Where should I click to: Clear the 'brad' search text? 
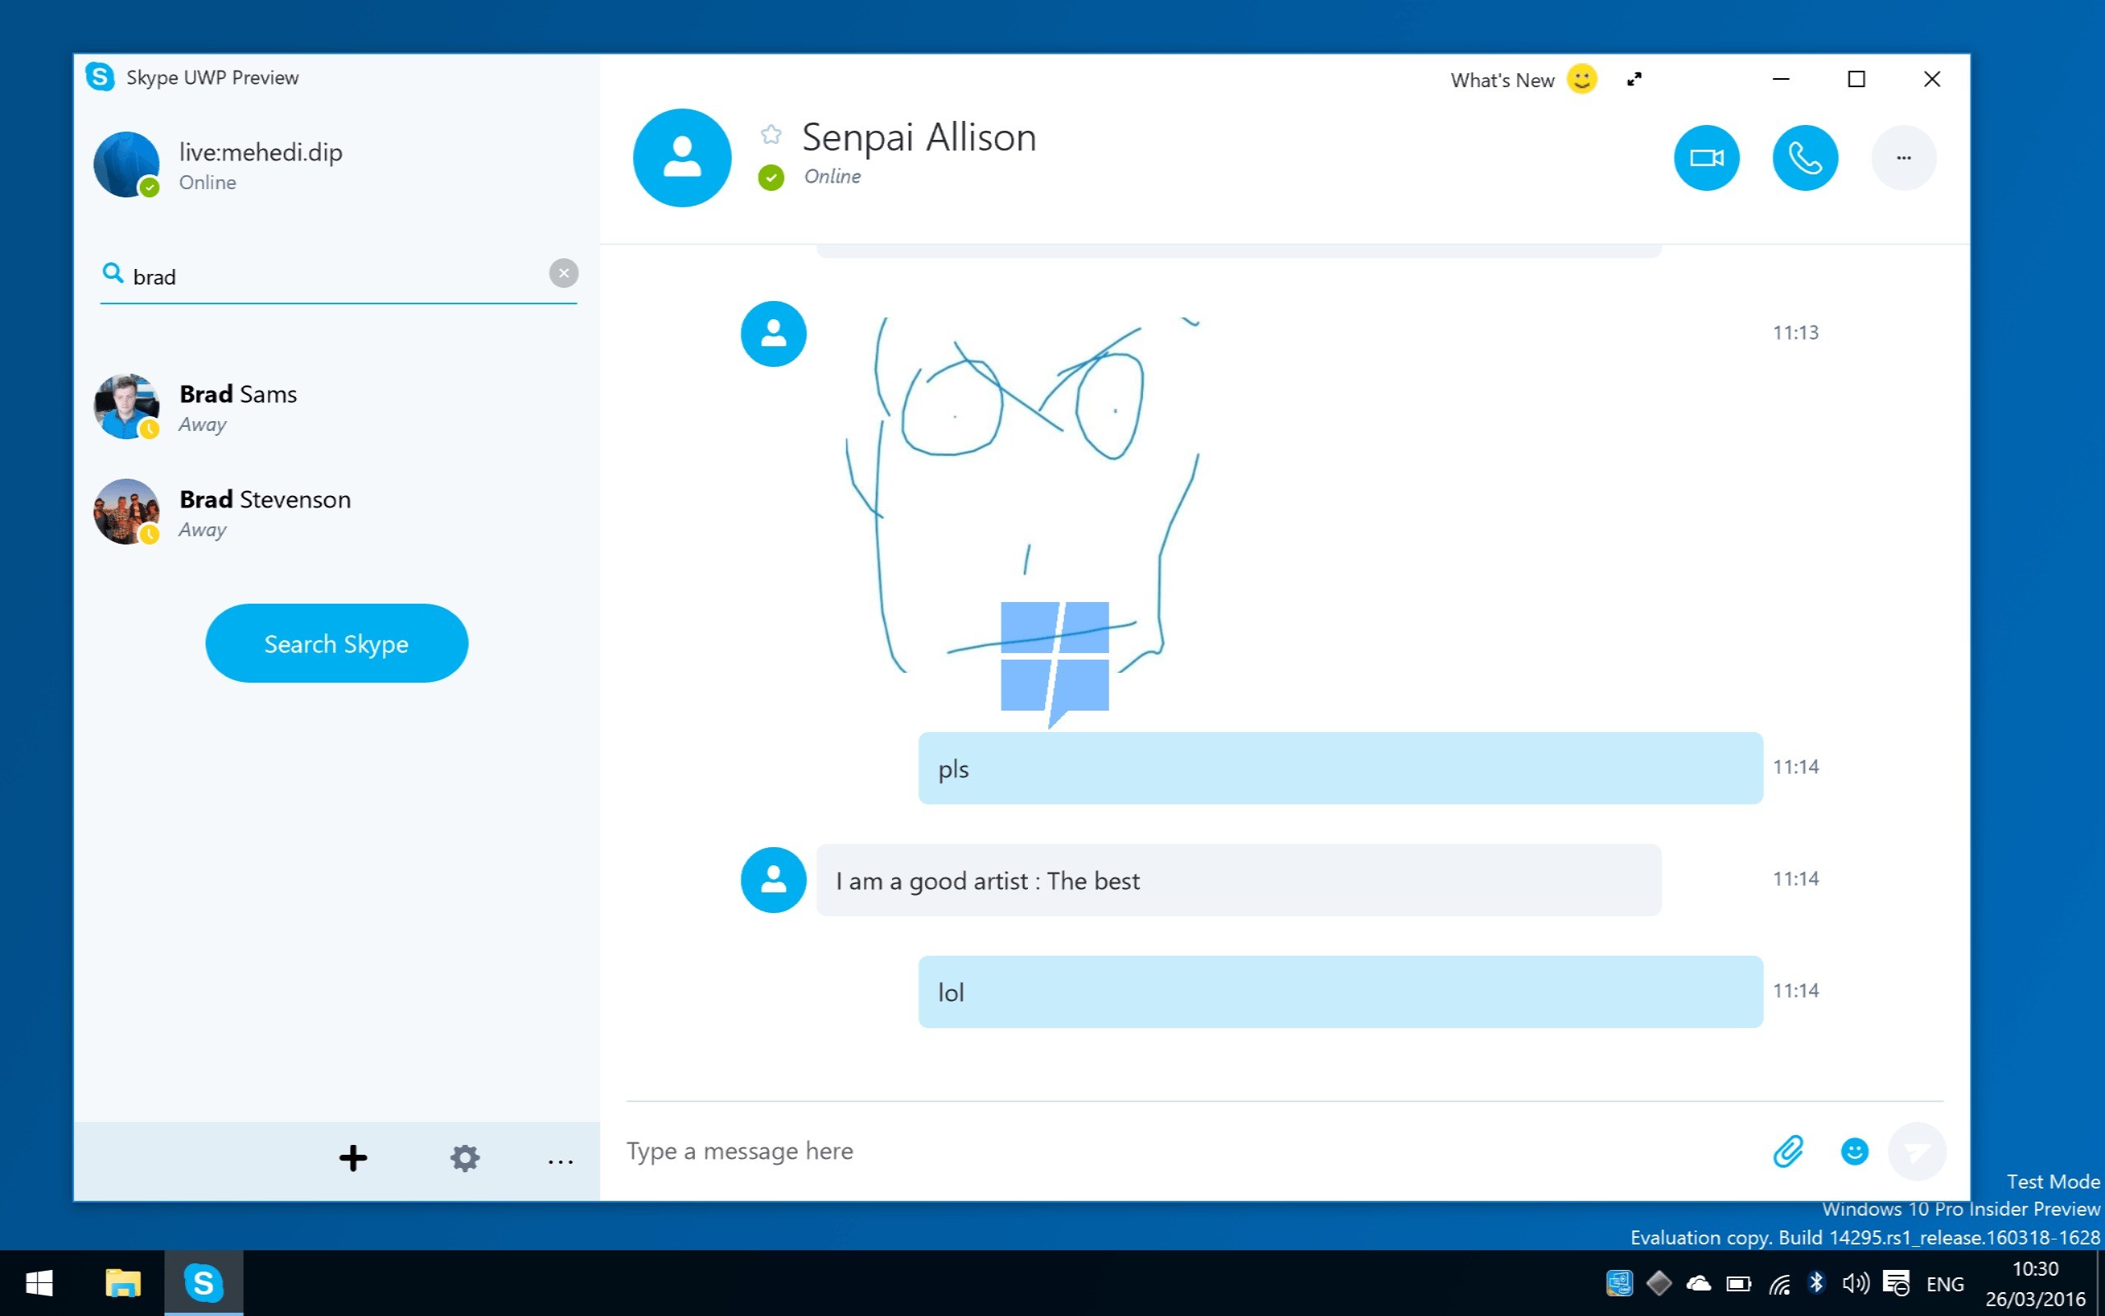[x=563, y=273]
